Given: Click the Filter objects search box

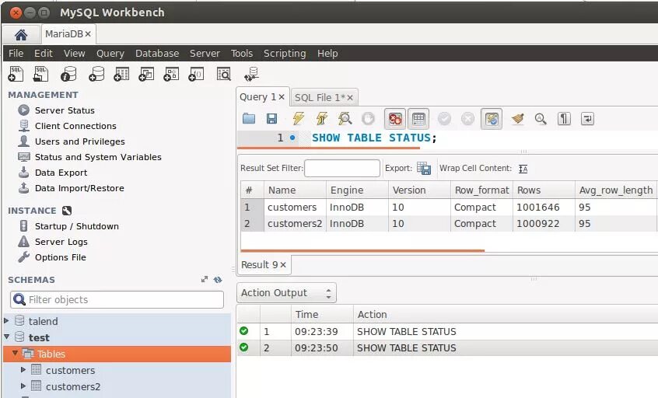Looking at the screenshot, I should [x=117, y=299].
